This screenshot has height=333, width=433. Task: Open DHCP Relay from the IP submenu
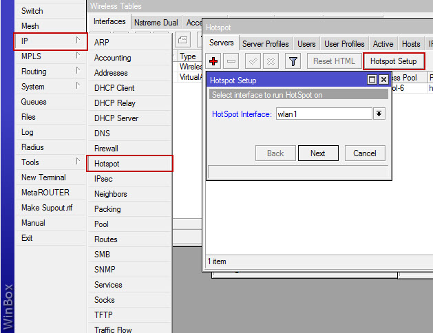[x=129, y=103]
